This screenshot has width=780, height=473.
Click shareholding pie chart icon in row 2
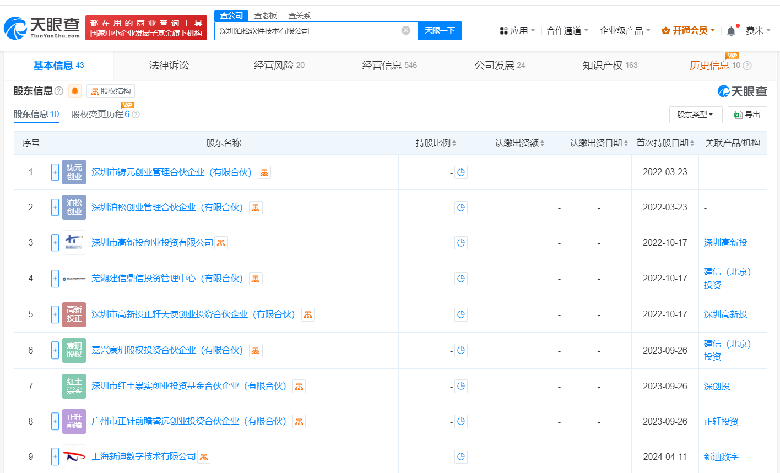point(461,208)
